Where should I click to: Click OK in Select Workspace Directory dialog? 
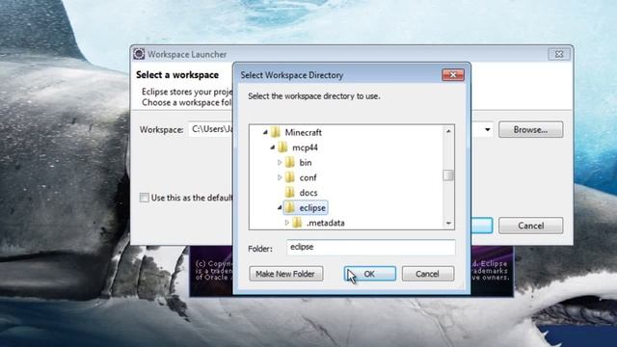click(x=370, y=274)
